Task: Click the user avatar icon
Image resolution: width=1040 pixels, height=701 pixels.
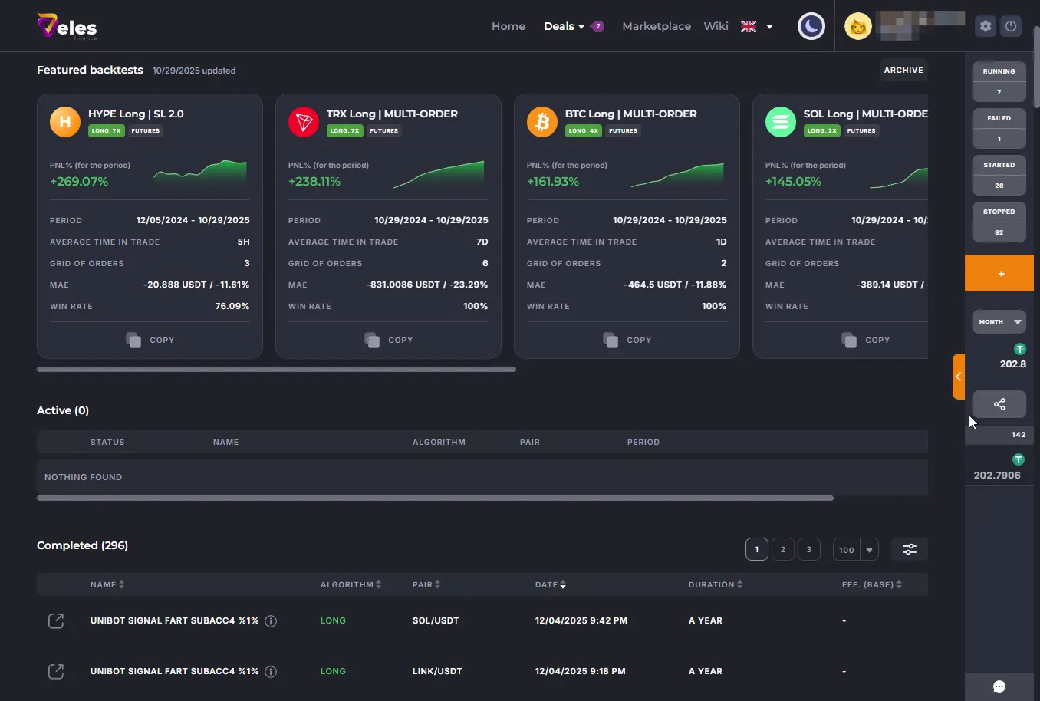Action: coord(857,27)
